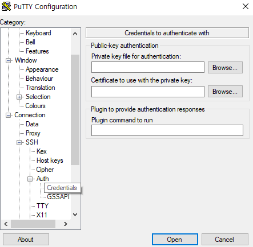Open the TTY settings

tap(42, 206)
